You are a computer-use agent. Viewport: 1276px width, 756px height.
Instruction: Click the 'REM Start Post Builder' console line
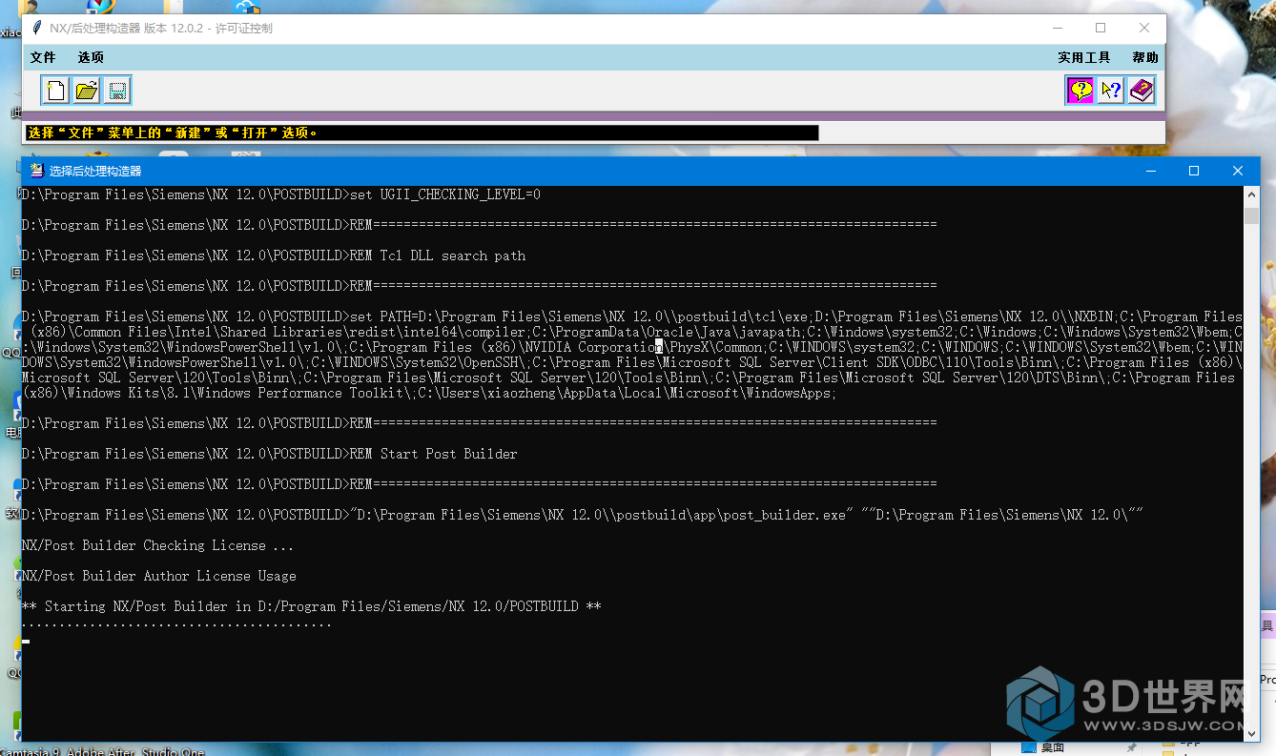coord(270,454)
